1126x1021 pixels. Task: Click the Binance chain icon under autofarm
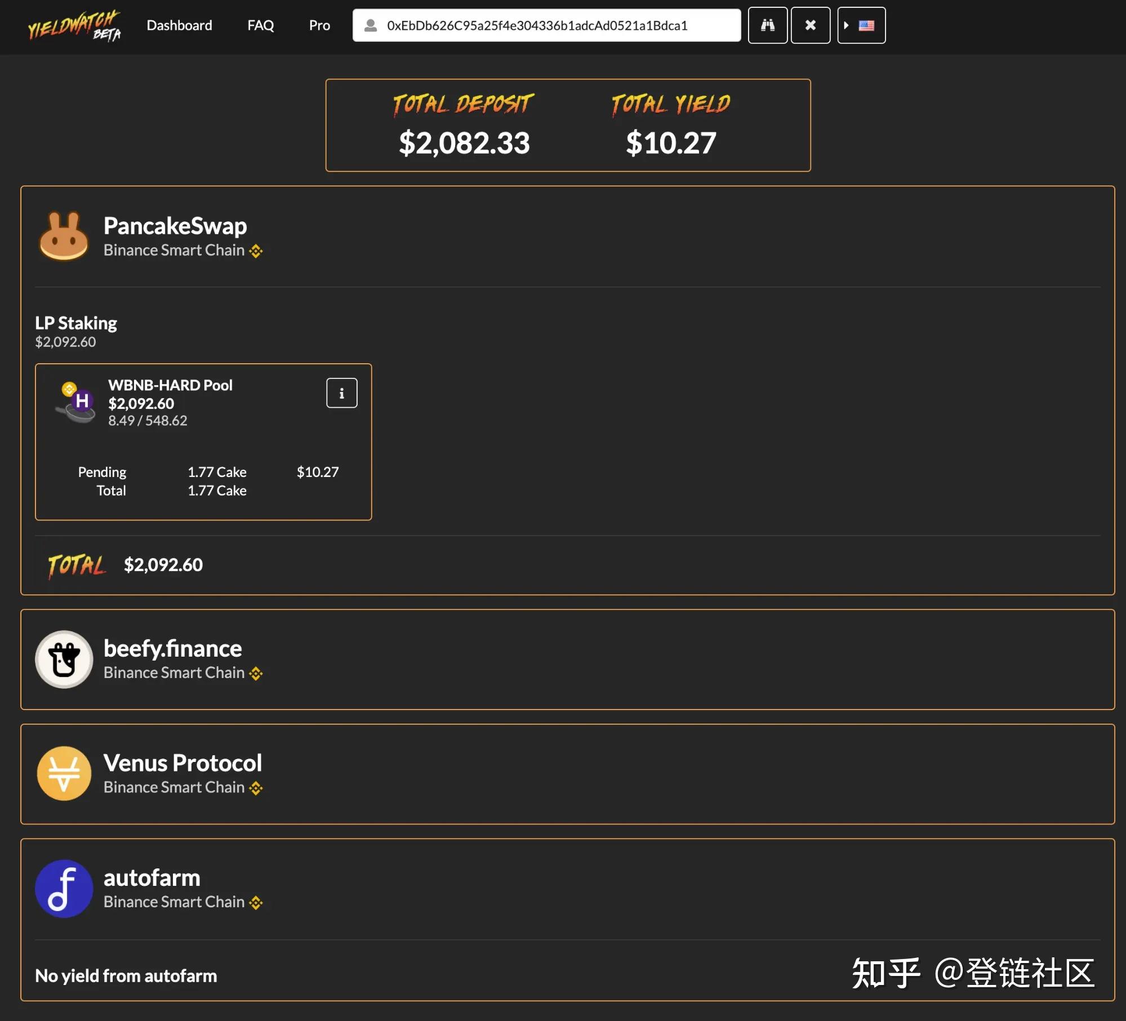256,903
